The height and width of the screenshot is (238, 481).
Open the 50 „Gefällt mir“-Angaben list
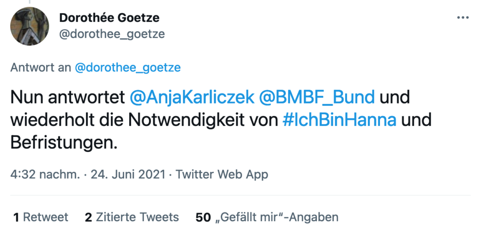267,217
